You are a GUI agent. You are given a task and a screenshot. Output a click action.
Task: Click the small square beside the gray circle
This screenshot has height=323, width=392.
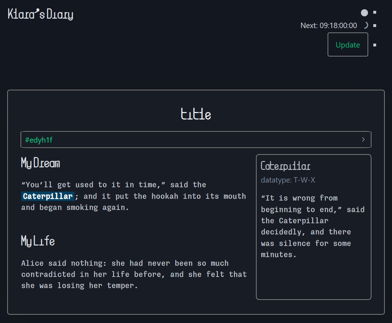click(374, 12)
